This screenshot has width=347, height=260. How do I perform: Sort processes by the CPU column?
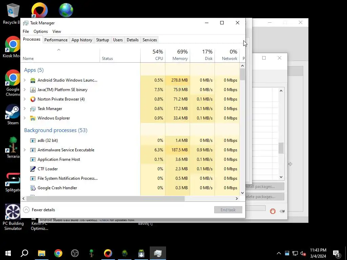pos(153,55)
